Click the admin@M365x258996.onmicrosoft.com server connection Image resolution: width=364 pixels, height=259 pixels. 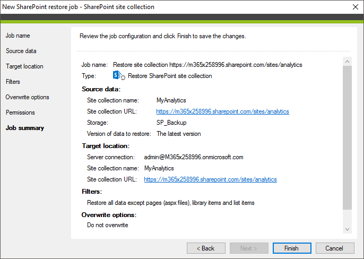coord(194,157)
